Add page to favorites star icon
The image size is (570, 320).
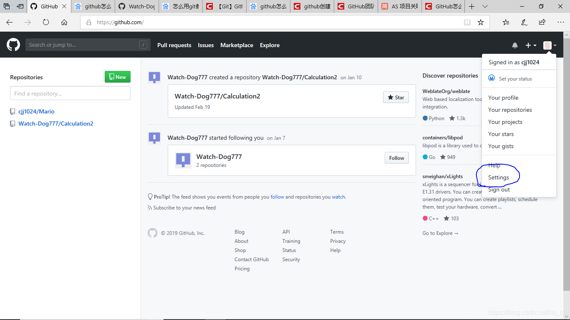click(x=481, y=22)
